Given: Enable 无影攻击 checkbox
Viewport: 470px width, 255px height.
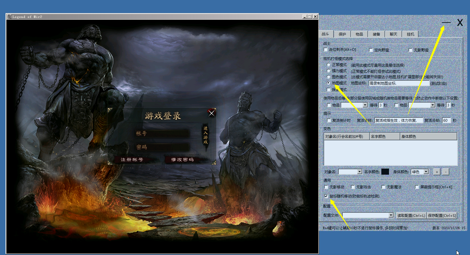Looking at the screenshot, I should click(353, 187).
